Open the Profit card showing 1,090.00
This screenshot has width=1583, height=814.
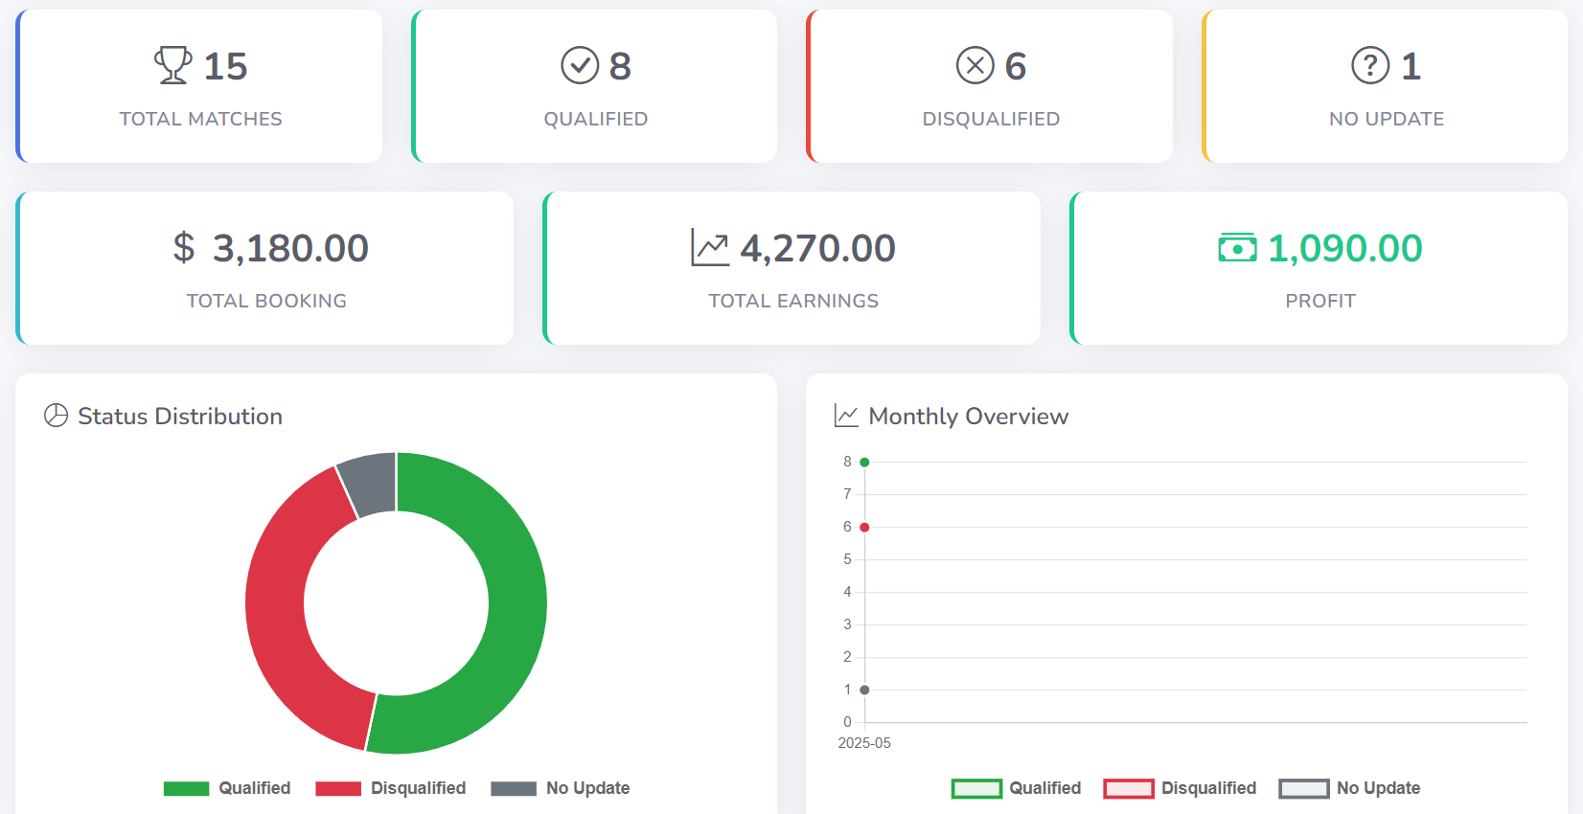1319,268
